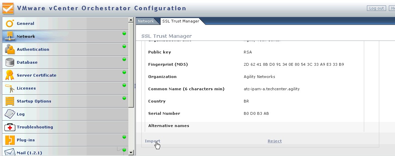Open Startup Options icon
This screenshot has height=156, width=395.
[10, 101]
